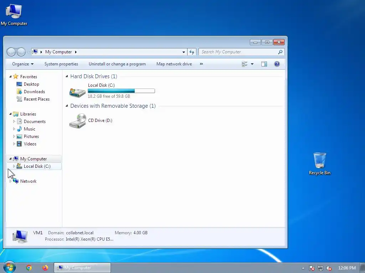Select Recent Places under Favorites
This screenshot has width=365, height=273.
click(37, 99)
